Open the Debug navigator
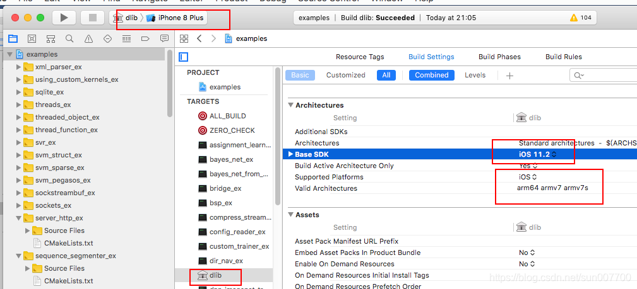637x289 pixels. coord(127,39)
